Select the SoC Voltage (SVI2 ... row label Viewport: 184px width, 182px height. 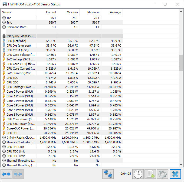[20, 59]
